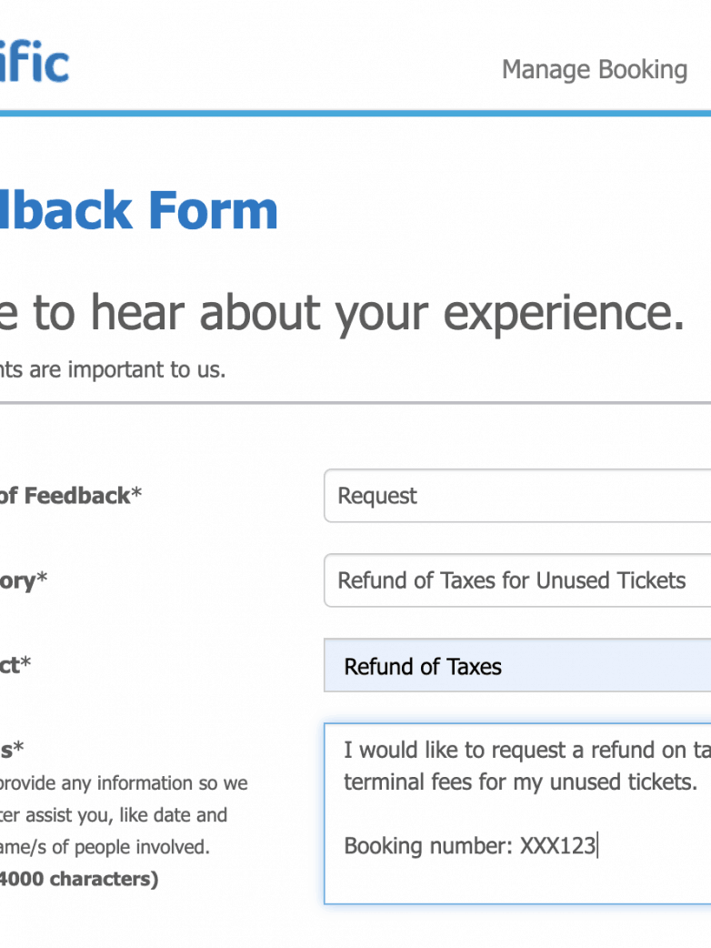Place cursor after Booking number XXX123
711x948 pixels.
click(597, 846)
